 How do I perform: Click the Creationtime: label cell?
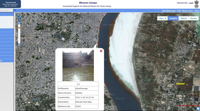66,97
